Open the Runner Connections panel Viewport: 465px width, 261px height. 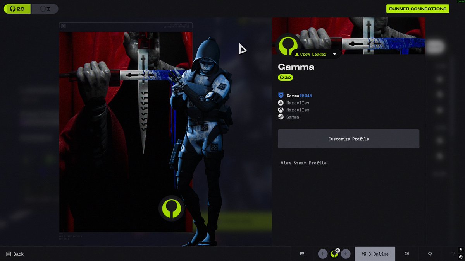(418, 9)
